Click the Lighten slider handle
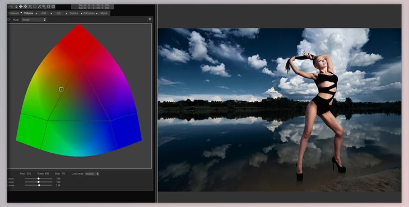The height and width of the screenshot is (207, 409). coord(39,178)
